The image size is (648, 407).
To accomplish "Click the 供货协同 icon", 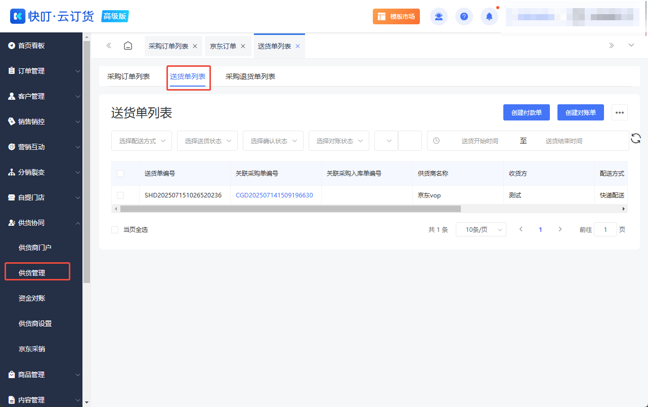I will 12,223.
